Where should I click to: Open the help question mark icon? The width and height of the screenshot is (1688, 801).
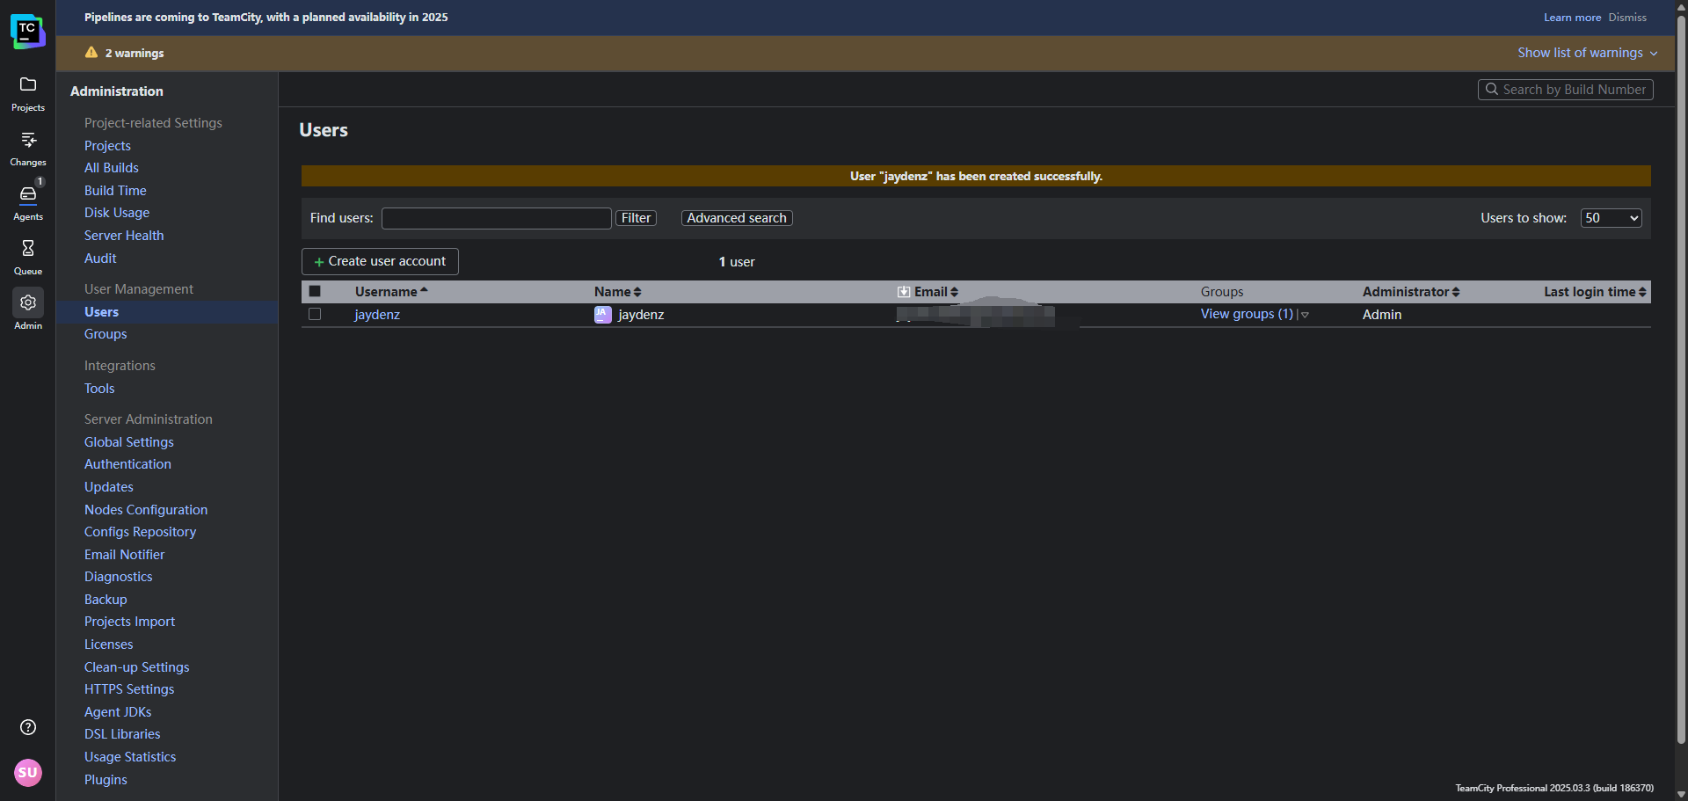coord(28,727)
